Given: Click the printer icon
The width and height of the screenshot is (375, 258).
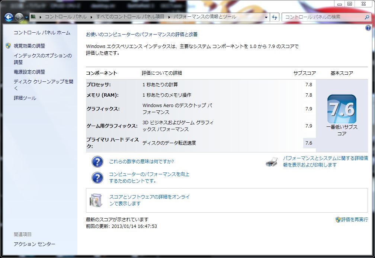Looking at the screenshot, I should (272, 162).
